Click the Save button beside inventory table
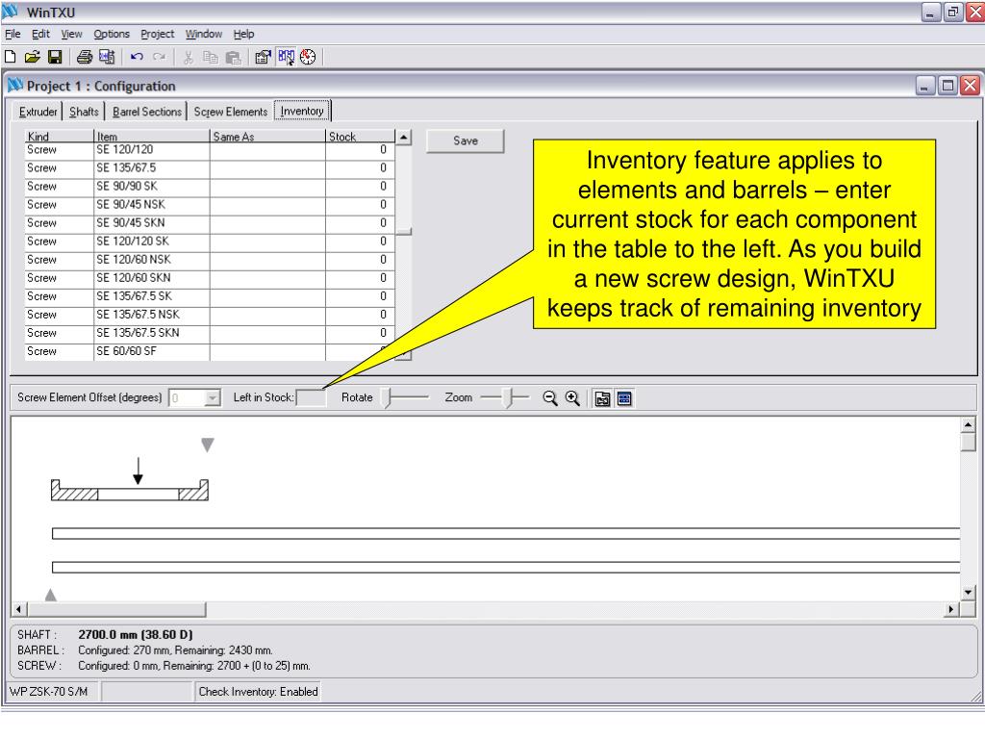The width and height of the screenshot is (985, 739). [x=465, y=140]
